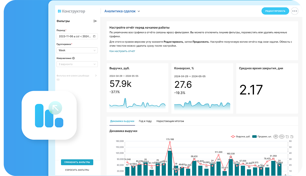Click the first chart zoom-select icon
306x176 pixels.
point(287,137)
